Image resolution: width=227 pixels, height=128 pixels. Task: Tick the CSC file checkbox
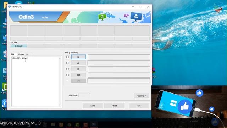pyautogui.click(x=67, y=75)
